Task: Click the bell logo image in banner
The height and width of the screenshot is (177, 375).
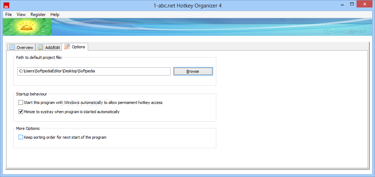Action: pyautogui.click(x=27, y=27)
